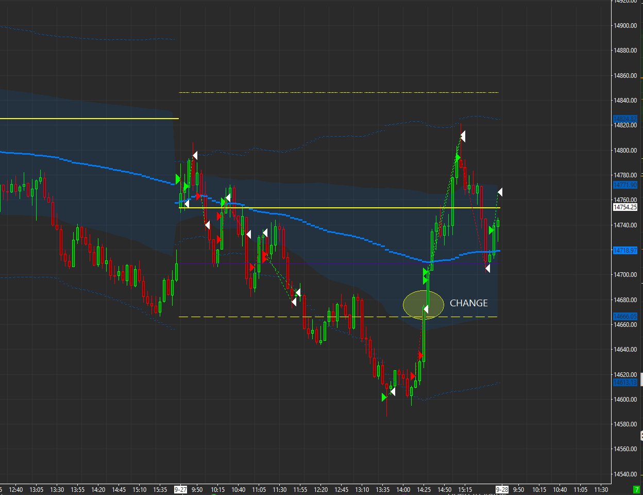Click the 14900.00 price axis label
This screenshot has height=495, width=643.
tap(625, 26)
